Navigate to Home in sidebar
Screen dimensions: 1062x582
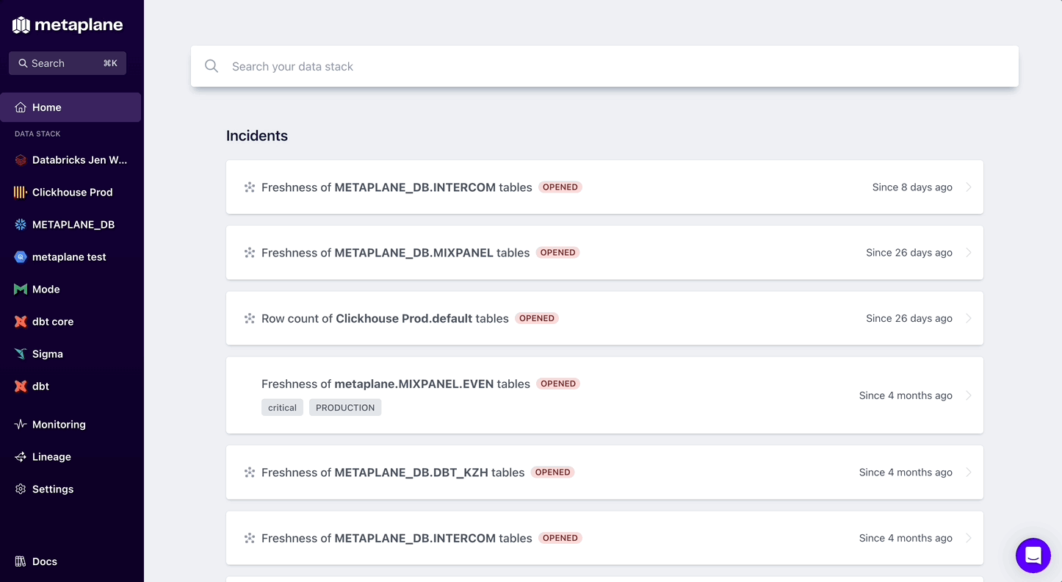71,107
